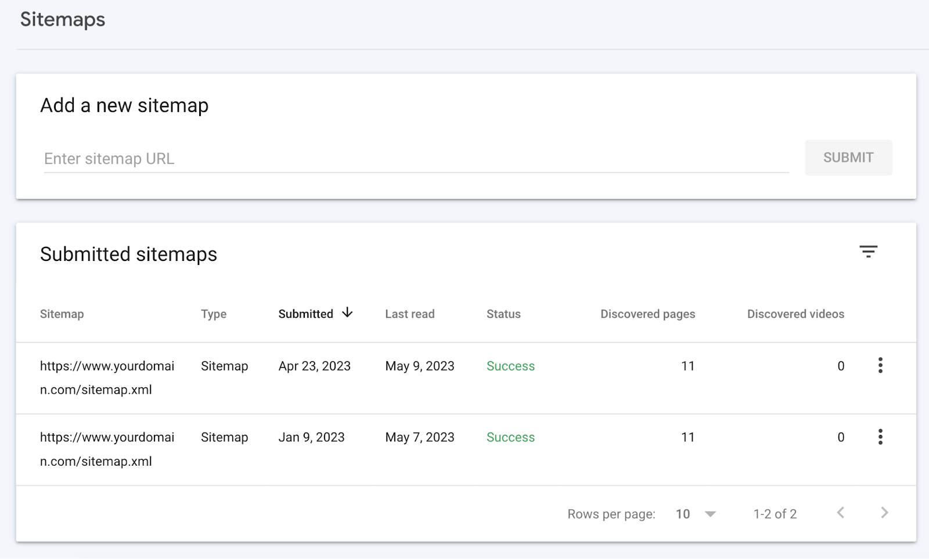Open more options for the Apr 23, 2023 sitemap

(x=880, y=365)
